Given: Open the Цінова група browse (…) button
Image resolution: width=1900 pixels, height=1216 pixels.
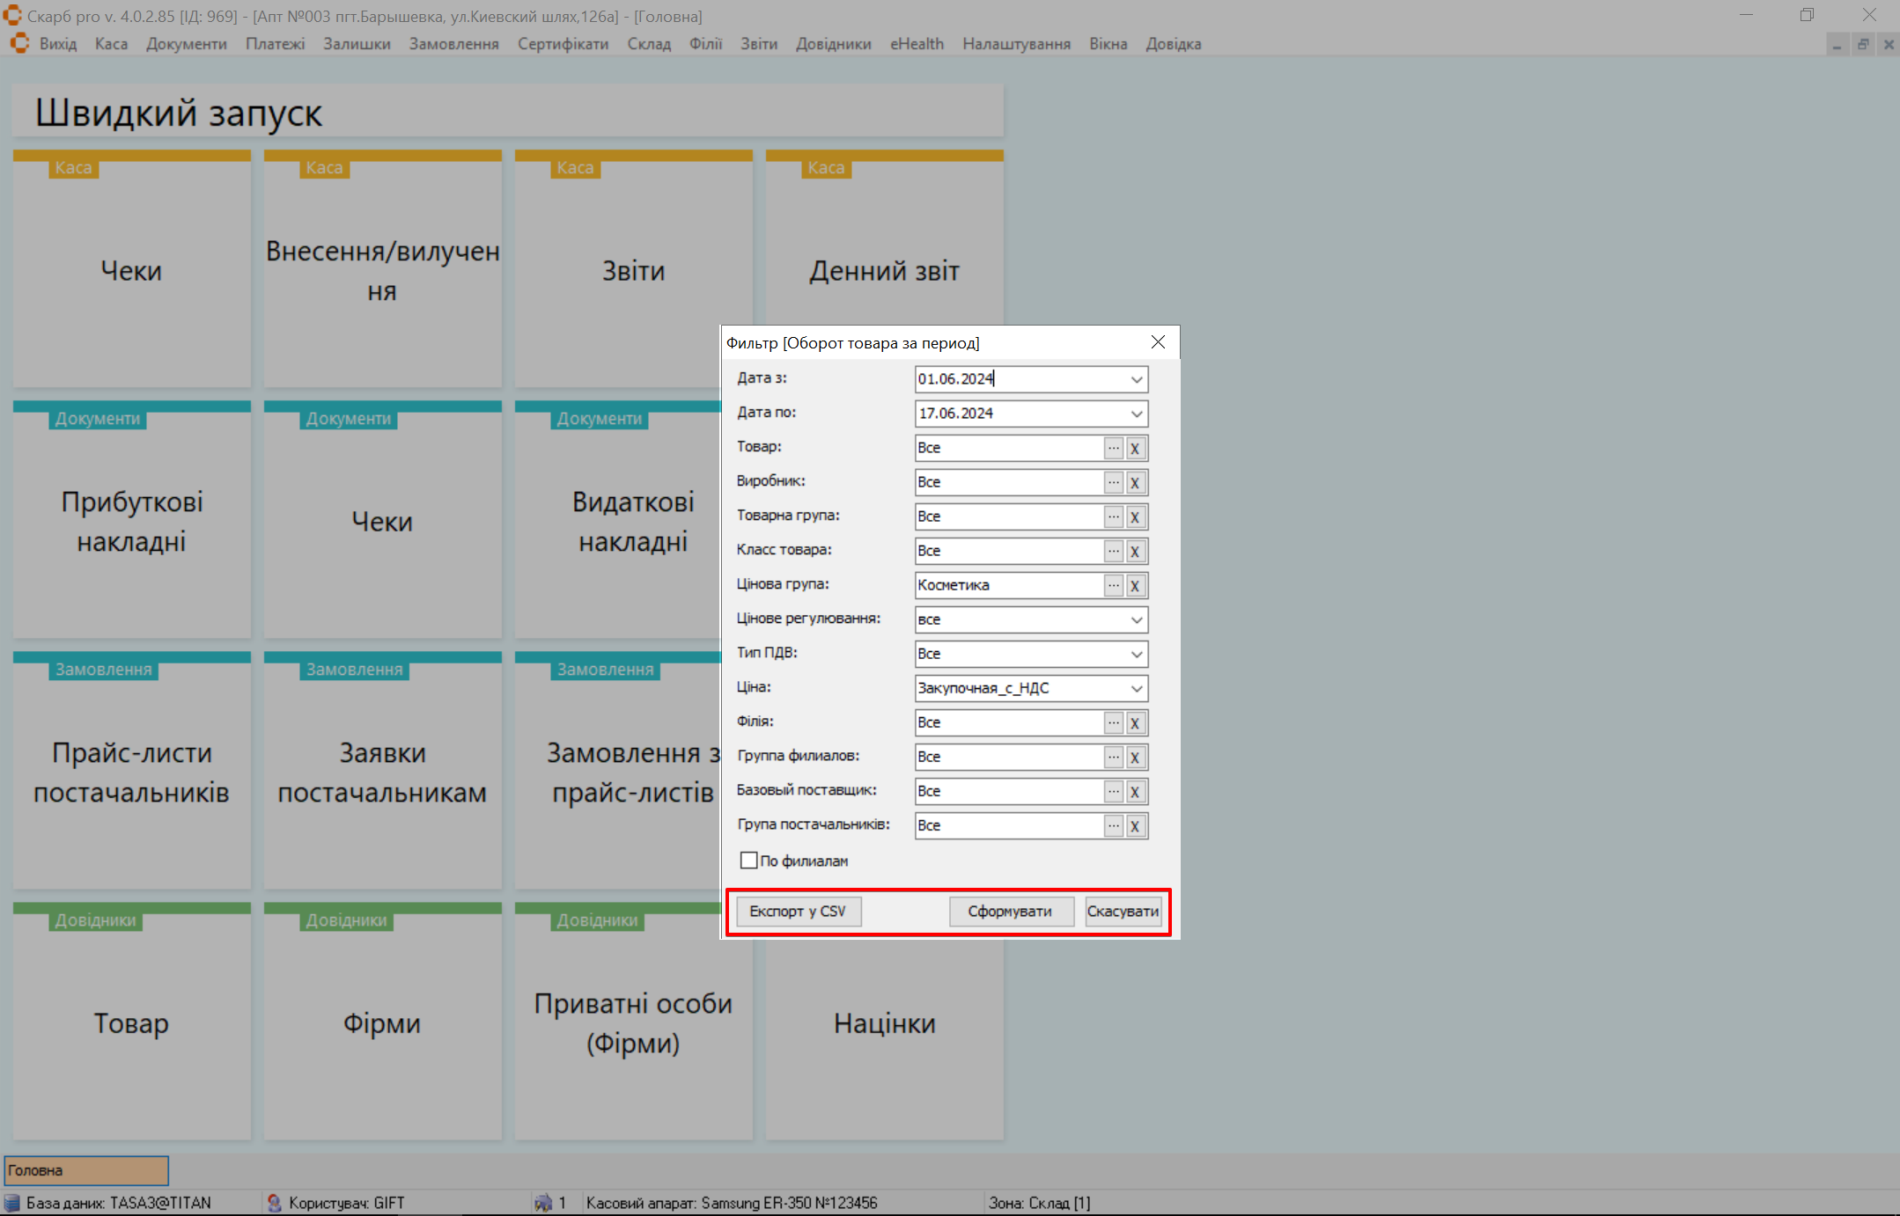Looking at the screenshot, I should pos(1114,585).
